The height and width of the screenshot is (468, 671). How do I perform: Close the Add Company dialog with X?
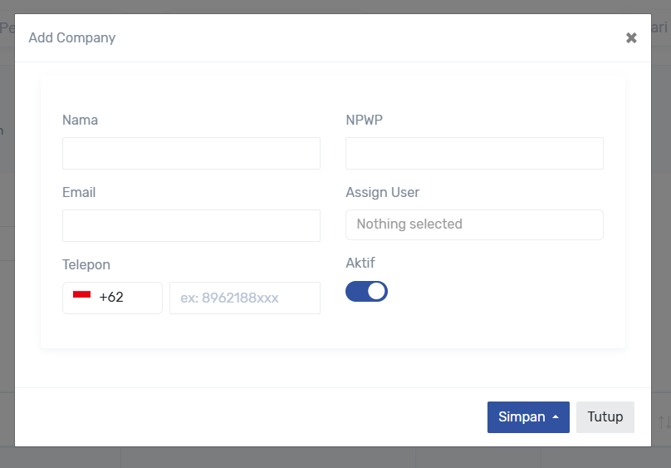click(x=631, y=38)
